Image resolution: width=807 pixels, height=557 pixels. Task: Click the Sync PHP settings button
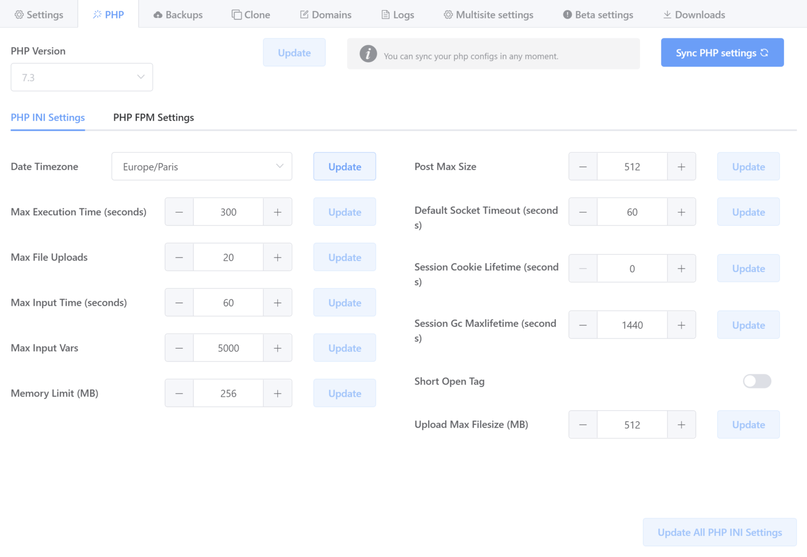click(722, 52)
